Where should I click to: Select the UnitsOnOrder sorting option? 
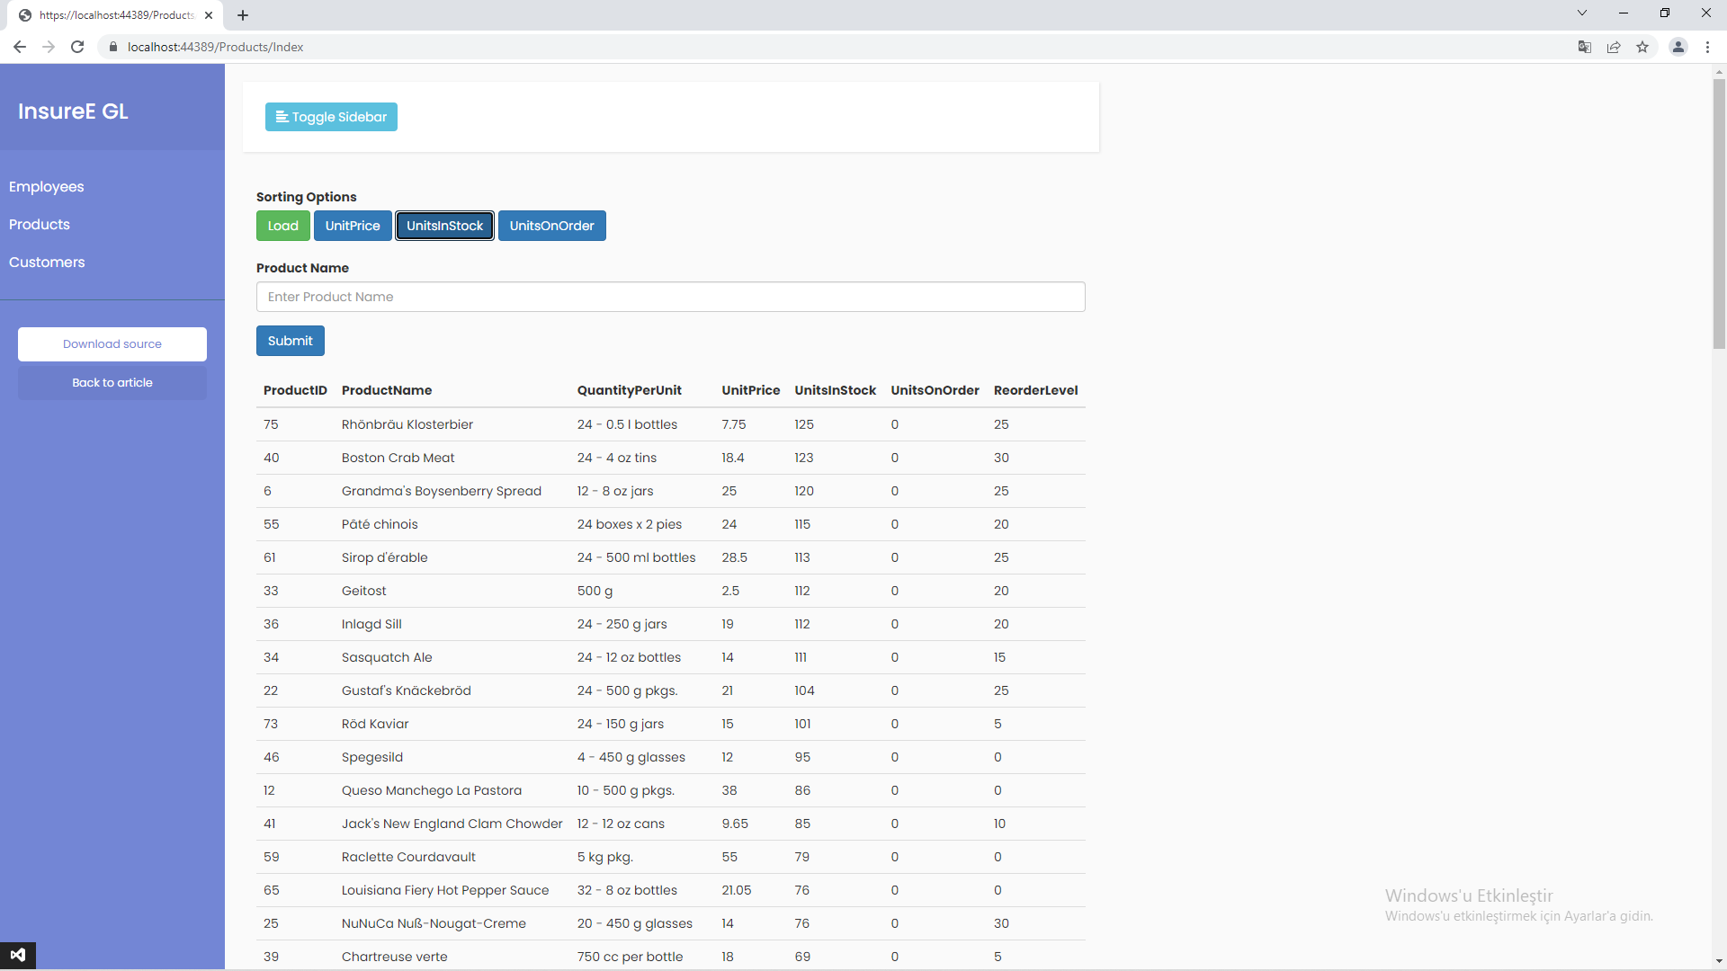[551, 226]
